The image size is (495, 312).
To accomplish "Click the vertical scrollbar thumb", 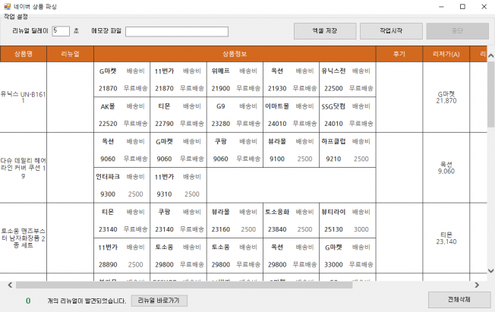I will [x=490, y=94].
